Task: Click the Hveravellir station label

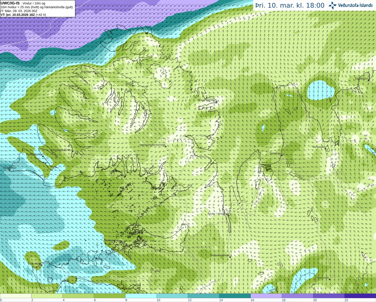Action: (323, 277)
